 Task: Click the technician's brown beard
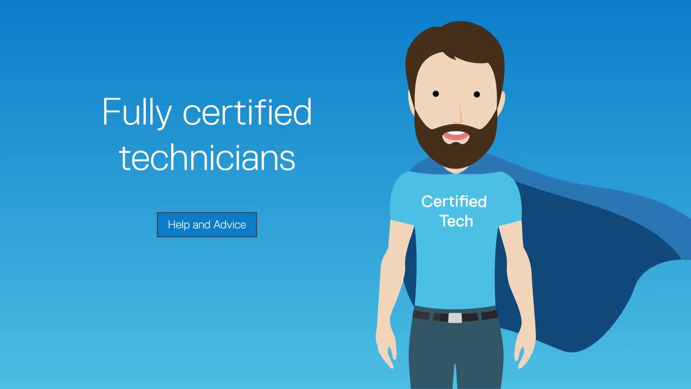pyautogui.click(x=456, y=146)
